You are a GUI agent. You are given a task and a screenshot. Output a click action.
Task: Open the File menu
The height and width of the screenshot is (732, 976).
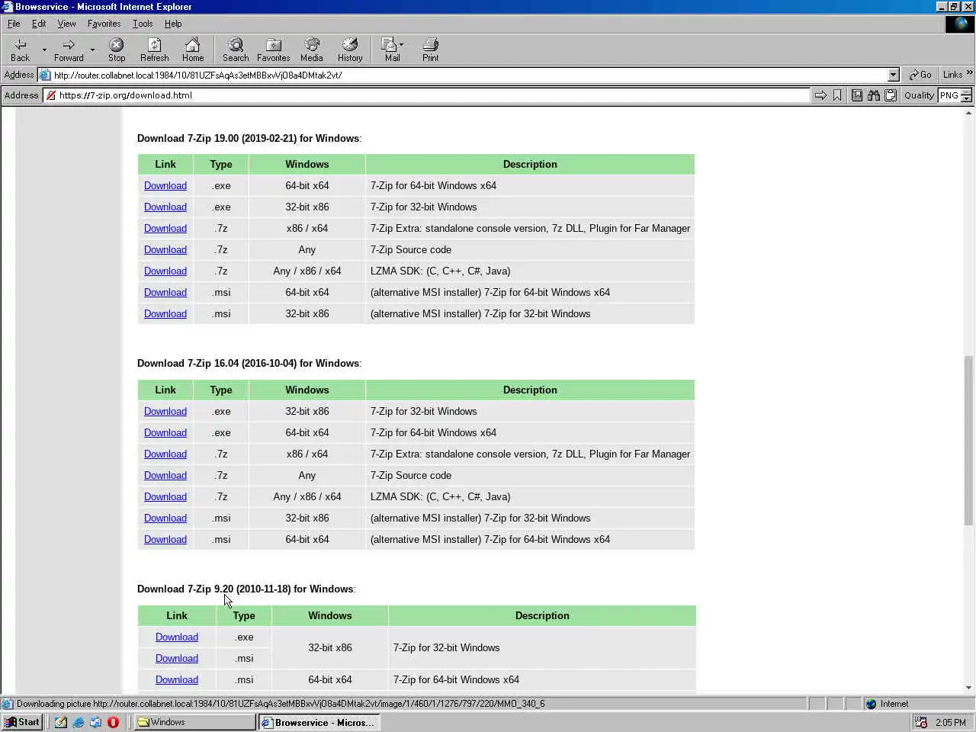coord(14,24)
